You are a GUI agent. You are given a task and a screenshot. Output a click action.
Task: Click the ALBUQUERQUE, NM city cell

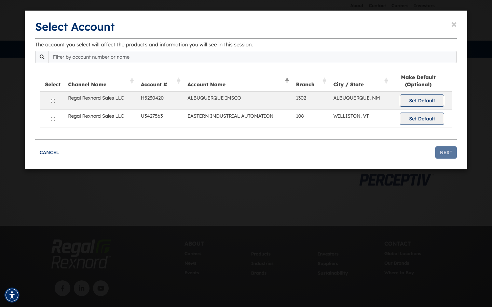[x=357, y=98]
